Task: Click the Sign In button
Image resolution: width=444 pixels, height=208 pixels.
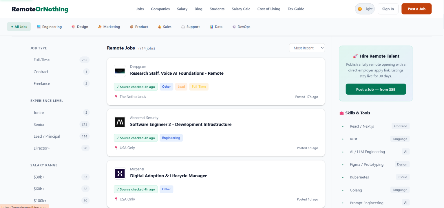Action: pos(388,9)
